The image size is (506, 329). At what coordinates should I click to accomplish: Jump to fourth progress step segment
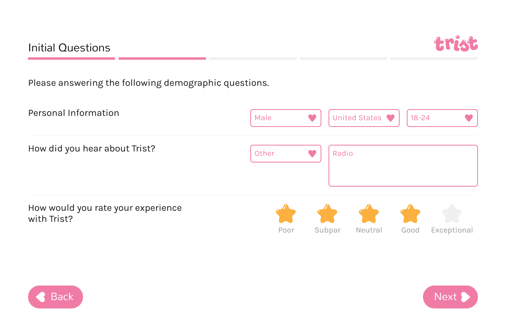pyautogui.click(x=344, y=59)
